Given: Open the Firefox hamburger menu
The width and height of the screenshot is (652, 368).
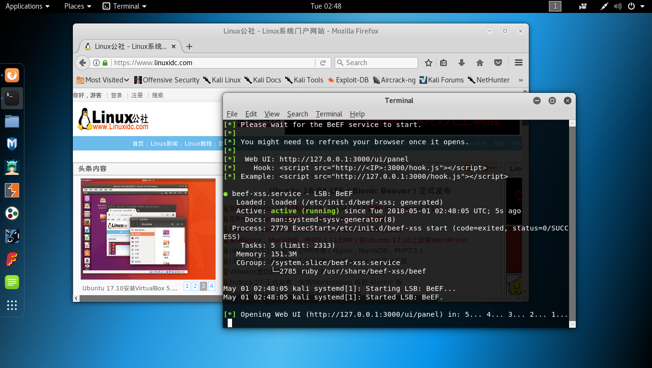Looking at the screenshot, I should point(518,63).
